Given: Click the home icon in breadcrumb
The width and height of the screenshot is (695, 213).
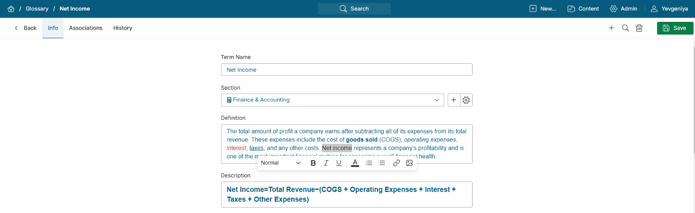Looking at the screenshot, I should coord(11,9).
